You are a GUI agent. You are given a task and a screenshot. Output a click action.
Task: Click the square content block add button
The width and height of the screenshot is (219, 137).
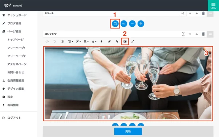(115, 24)
